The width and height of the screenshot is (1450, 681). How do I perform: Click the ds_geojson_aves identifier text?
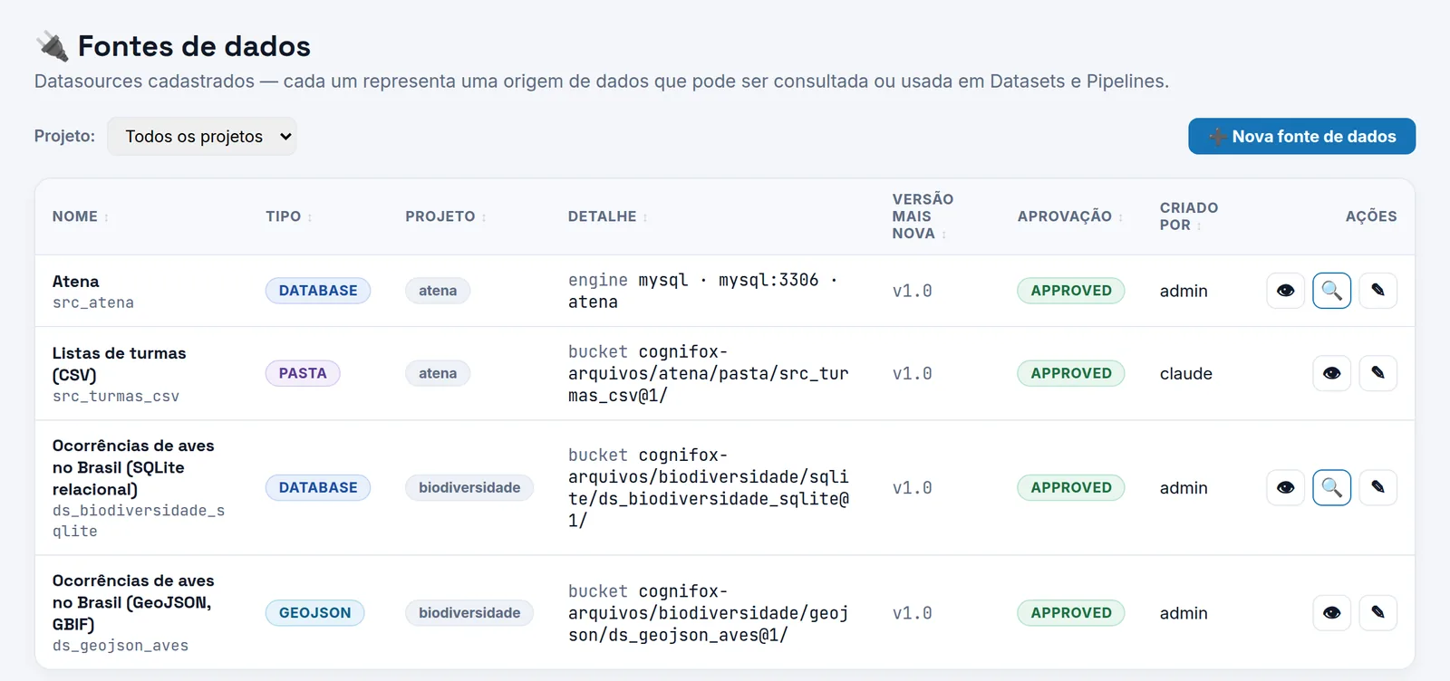pos(121,646)
